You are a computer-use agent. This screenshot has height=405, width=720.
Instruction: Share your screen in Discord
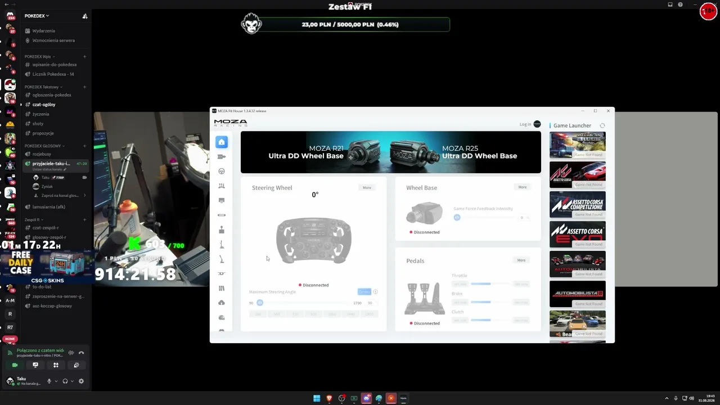point(35,365)
